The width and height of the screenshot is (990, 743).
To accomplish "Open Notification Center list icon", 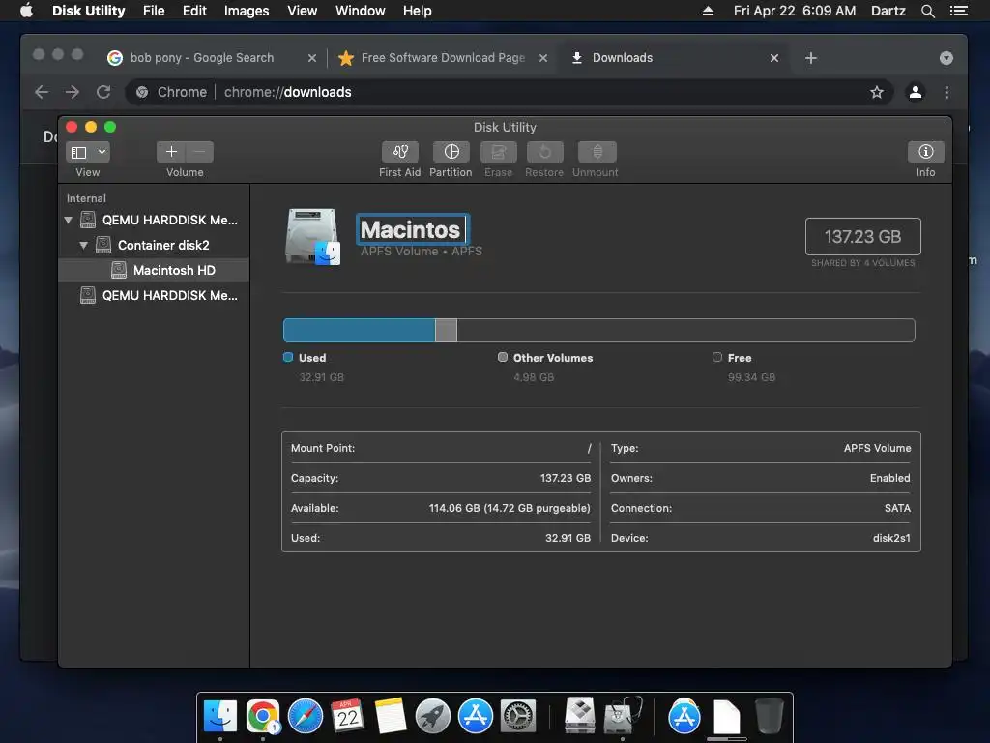I will (958, 11).
